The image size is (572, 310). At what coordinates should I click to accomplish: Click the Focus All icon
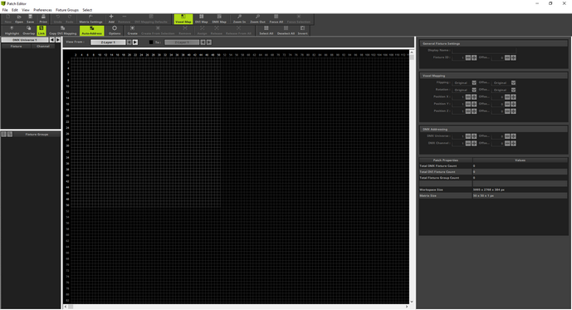(276, 19)
